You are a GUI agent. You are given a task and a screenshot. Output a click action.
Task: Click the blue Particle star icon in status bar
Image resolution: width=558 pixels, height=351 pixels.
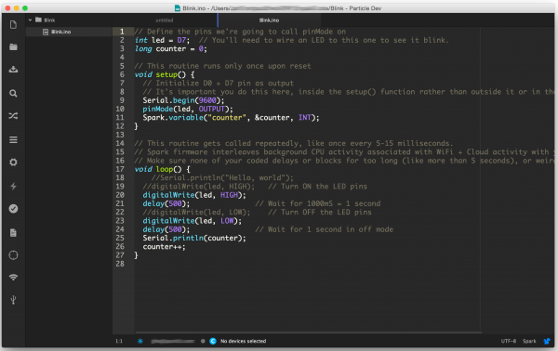140,341
